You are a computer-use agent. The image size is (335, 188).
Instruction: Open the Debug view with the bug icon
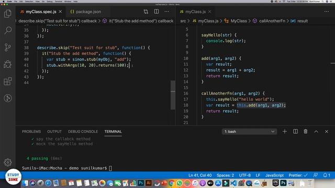8,64
